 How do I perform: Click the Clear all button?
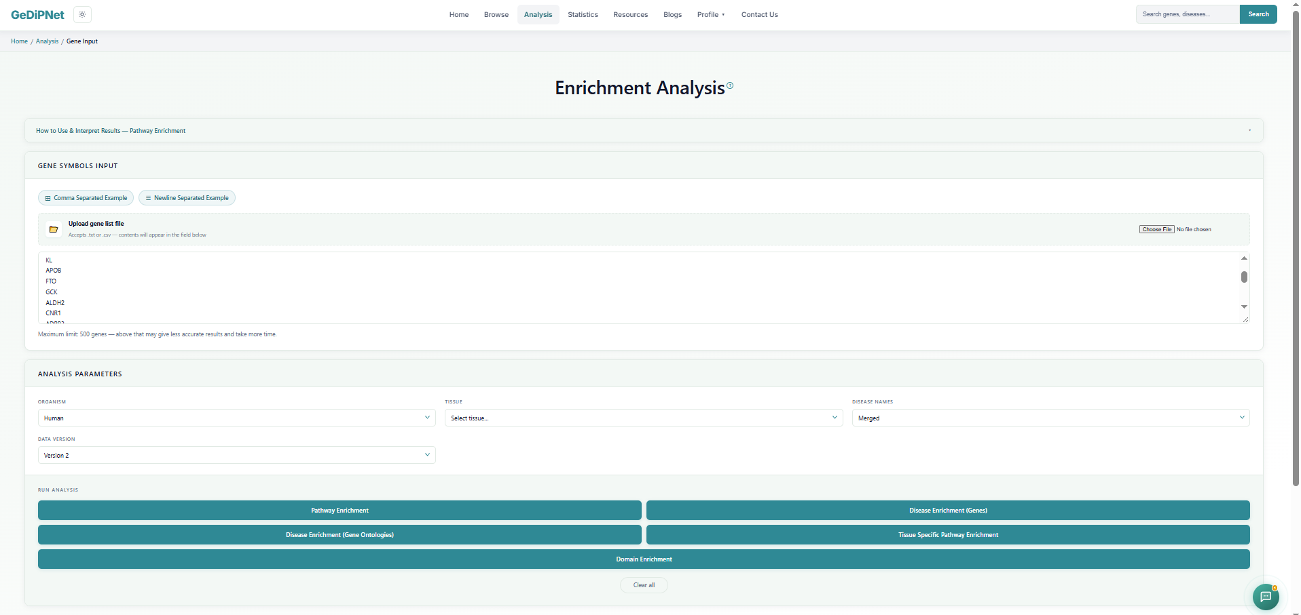644,584
